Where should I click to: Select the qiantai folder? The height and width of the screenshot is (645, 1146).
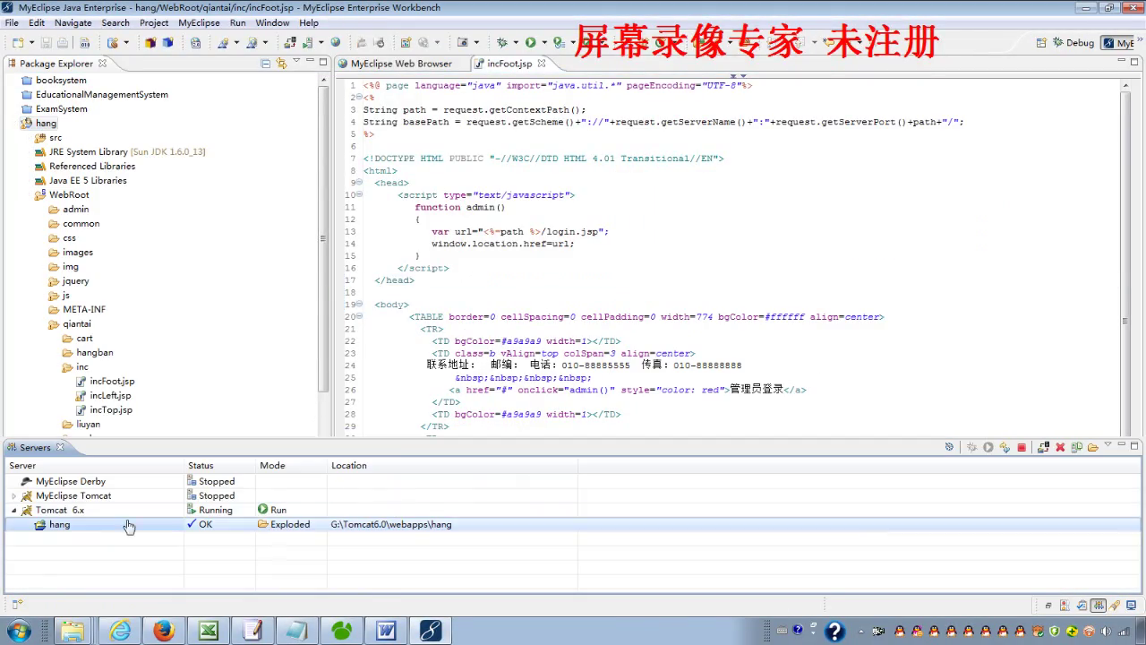point(77,323)
